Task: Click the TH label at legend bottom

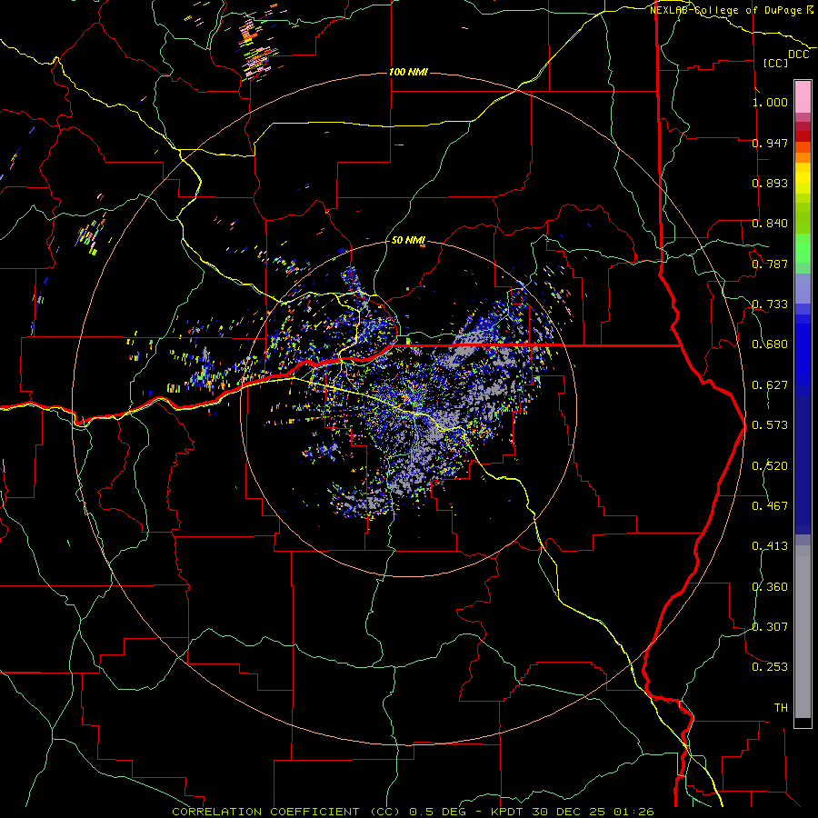Action: (x=781, y=708)
